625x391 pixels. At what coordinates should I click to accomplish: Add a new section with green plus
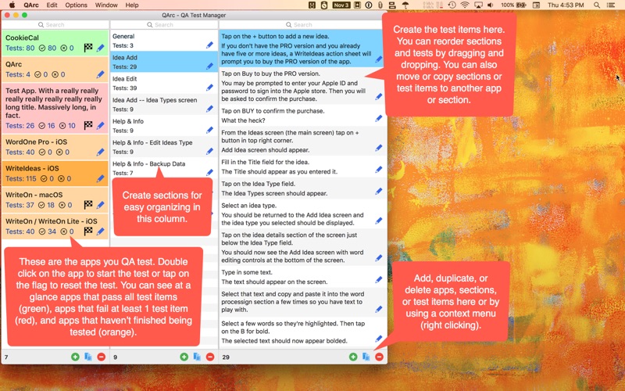(x=184, y=357)
